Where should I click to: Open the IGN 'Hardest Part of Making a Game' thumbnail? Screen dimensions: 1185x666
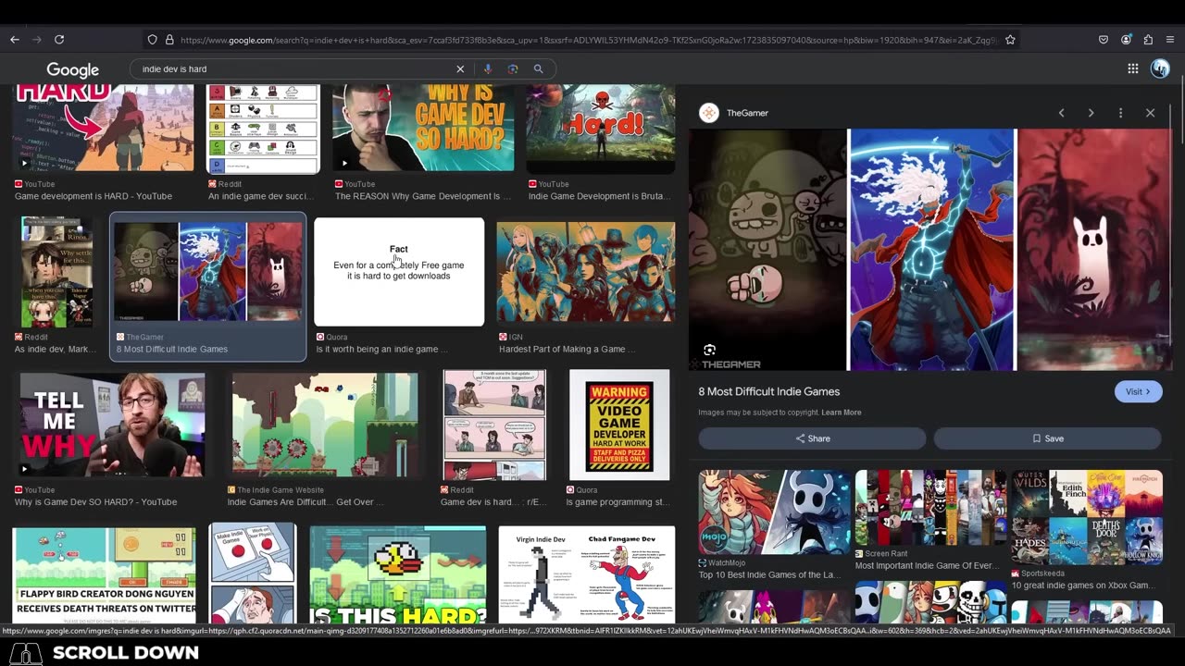pyautogui.click(x=586, y=272)
